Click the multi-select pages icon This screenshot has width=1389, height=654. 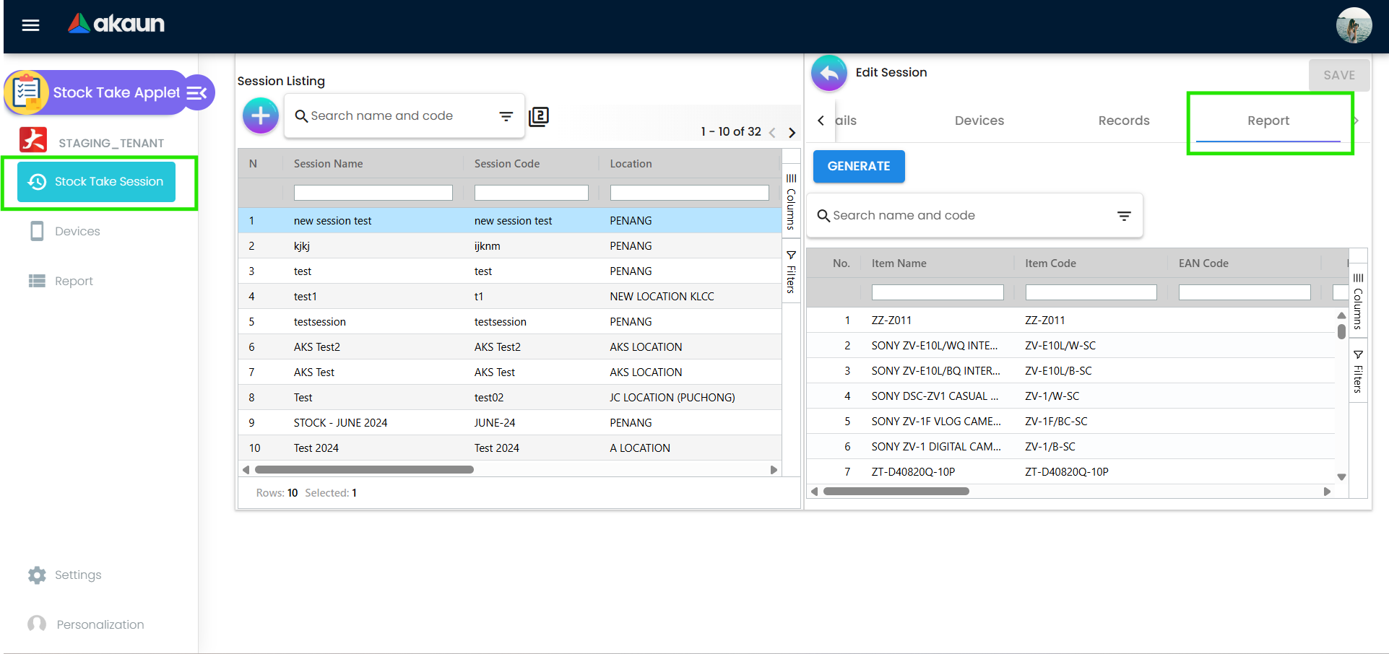click(539, 116)
